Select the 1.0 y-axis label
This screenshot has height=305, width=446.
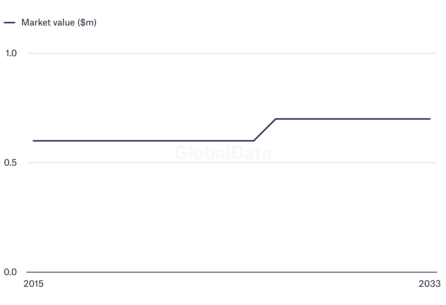click(x=11, y=53)
